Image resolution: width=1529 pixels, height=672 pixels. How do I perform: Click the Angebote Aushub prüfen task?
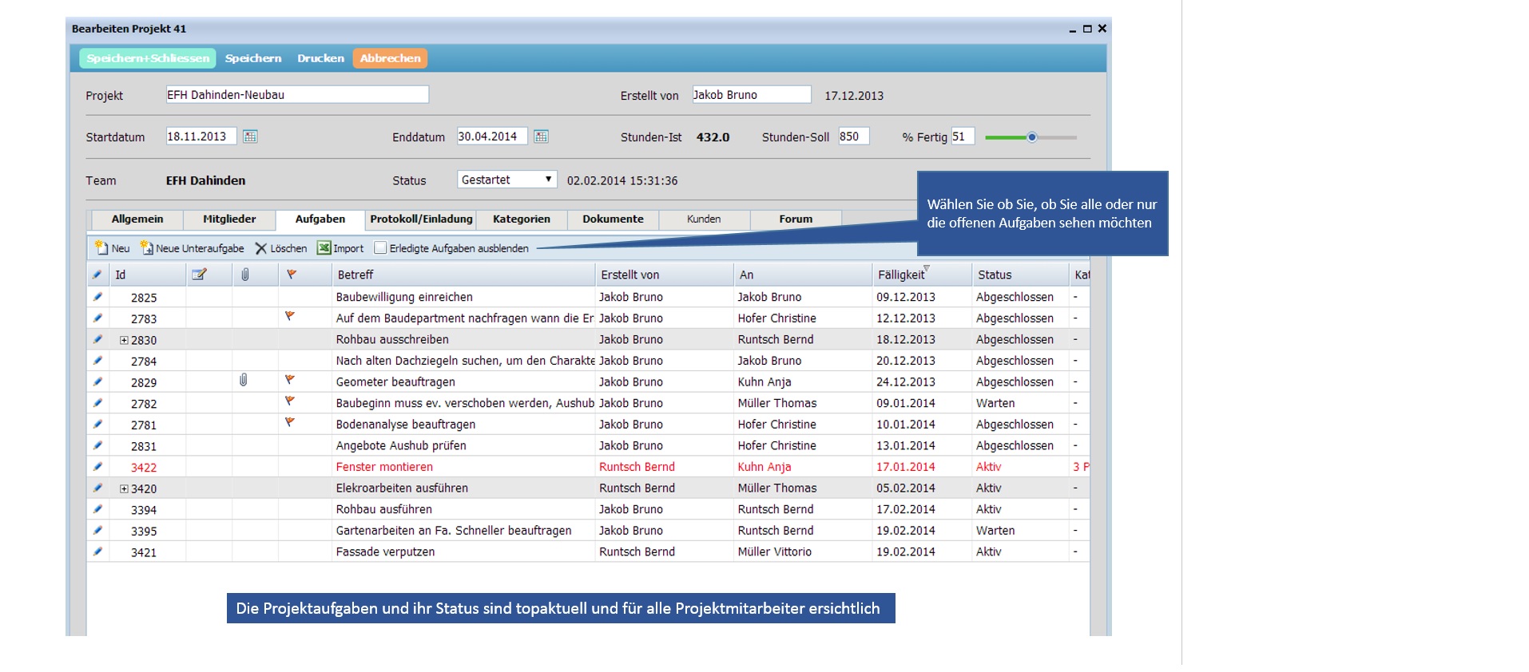pos(401,445)
